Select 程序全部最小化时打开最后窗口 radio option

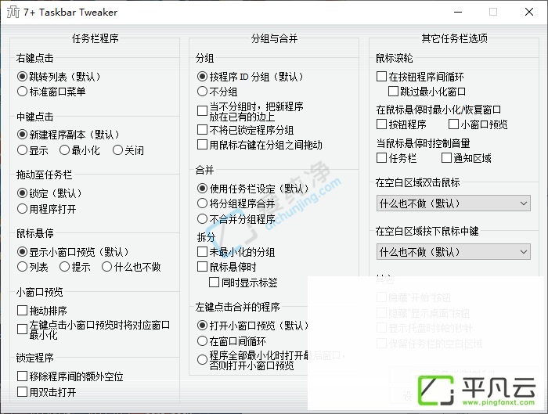(x=202, y=360)
